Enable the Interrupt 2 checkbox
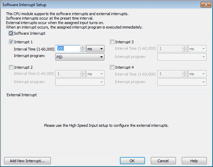This screenshot has height=167, width=213. click(x=11, y=67)
